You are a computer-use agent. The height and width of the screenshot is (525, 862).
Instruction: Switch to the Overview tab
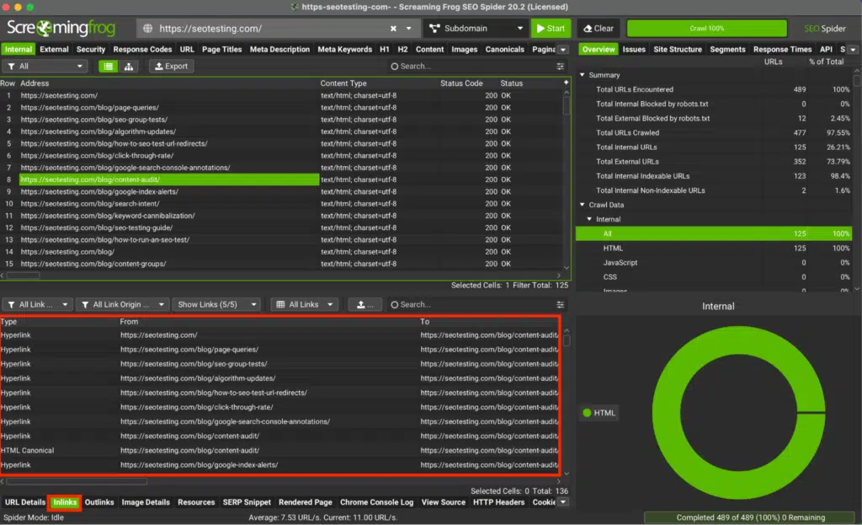(x=599, y=49)
